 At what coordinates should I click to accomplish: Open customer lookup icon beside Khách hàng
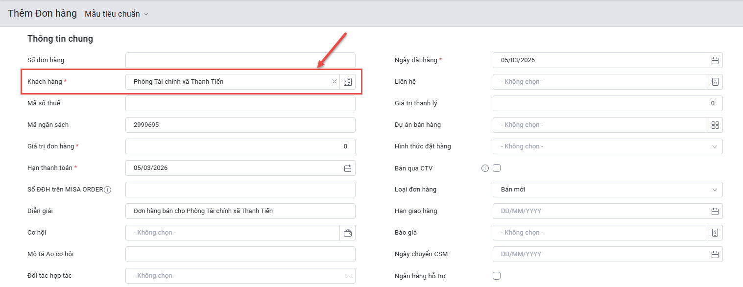point(348,82)
